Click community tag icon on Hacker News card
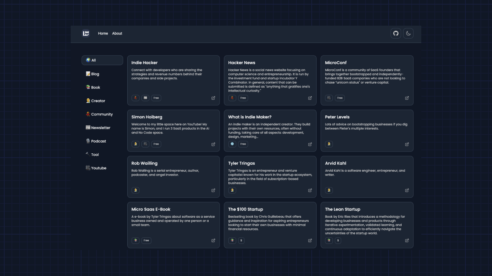This screenshot has height=276, width=492. (232, 98)
